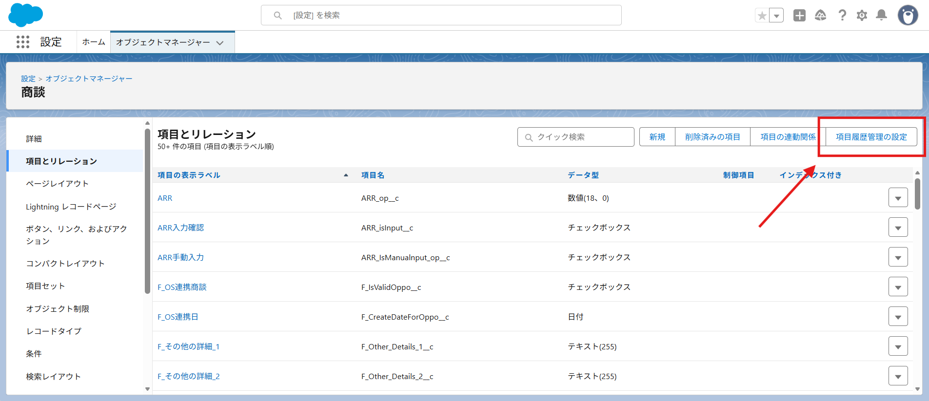Image resolution: width=929 pixels, height=401 pixels.
Task: Click the クイック検索 field
Action: (575, 137)
